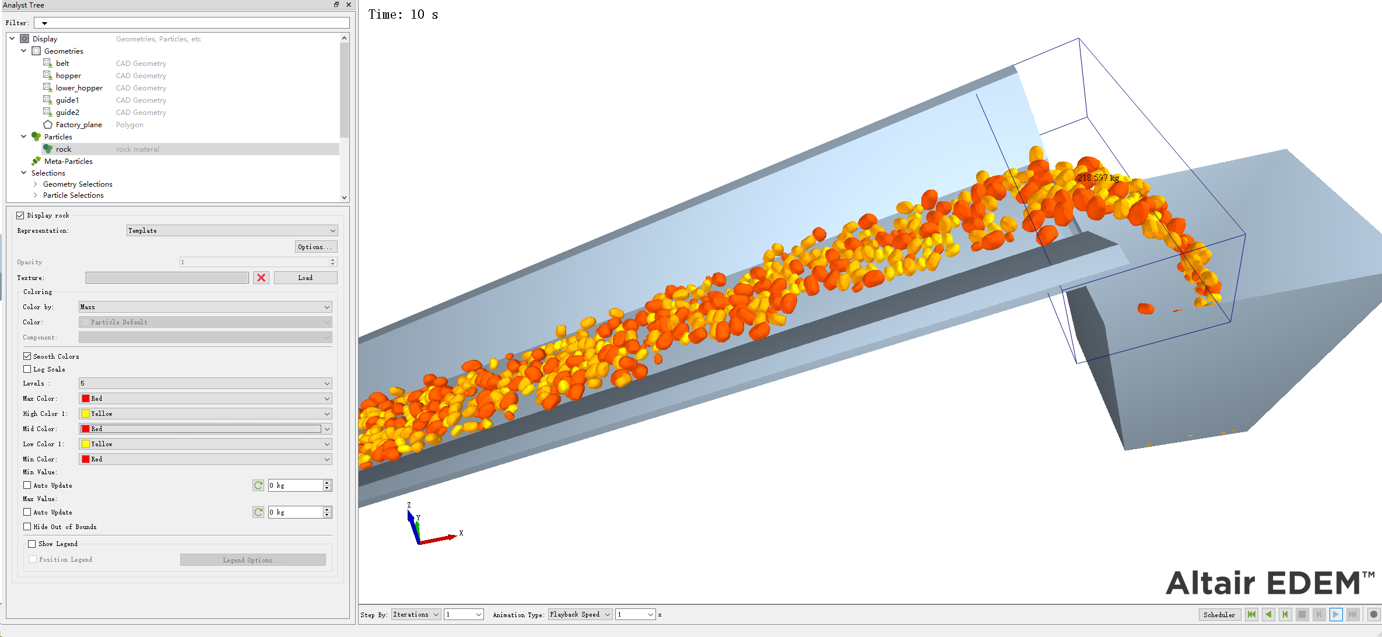This screenshot has width=1382, height=637.
Task: Refresh the Max Value with green icon
Action: click(x=258, y=512)
